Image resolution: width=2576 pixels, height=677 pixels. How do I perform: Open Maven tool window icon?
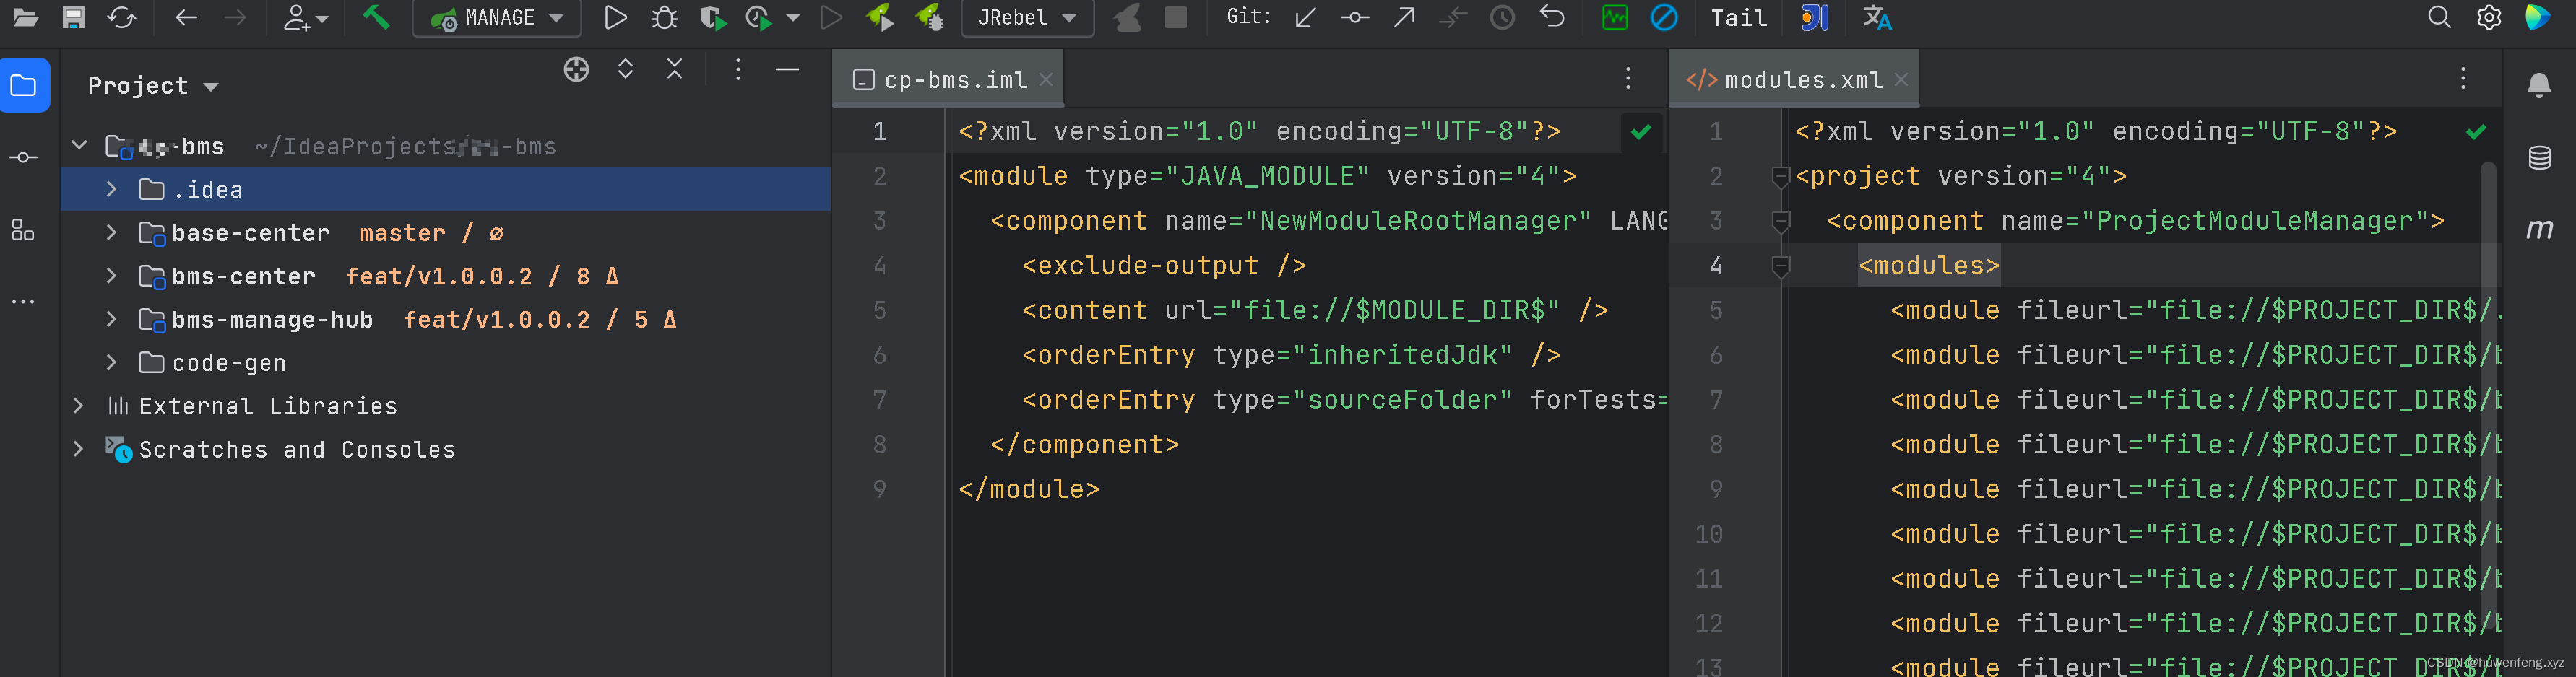coord(2540,230)
